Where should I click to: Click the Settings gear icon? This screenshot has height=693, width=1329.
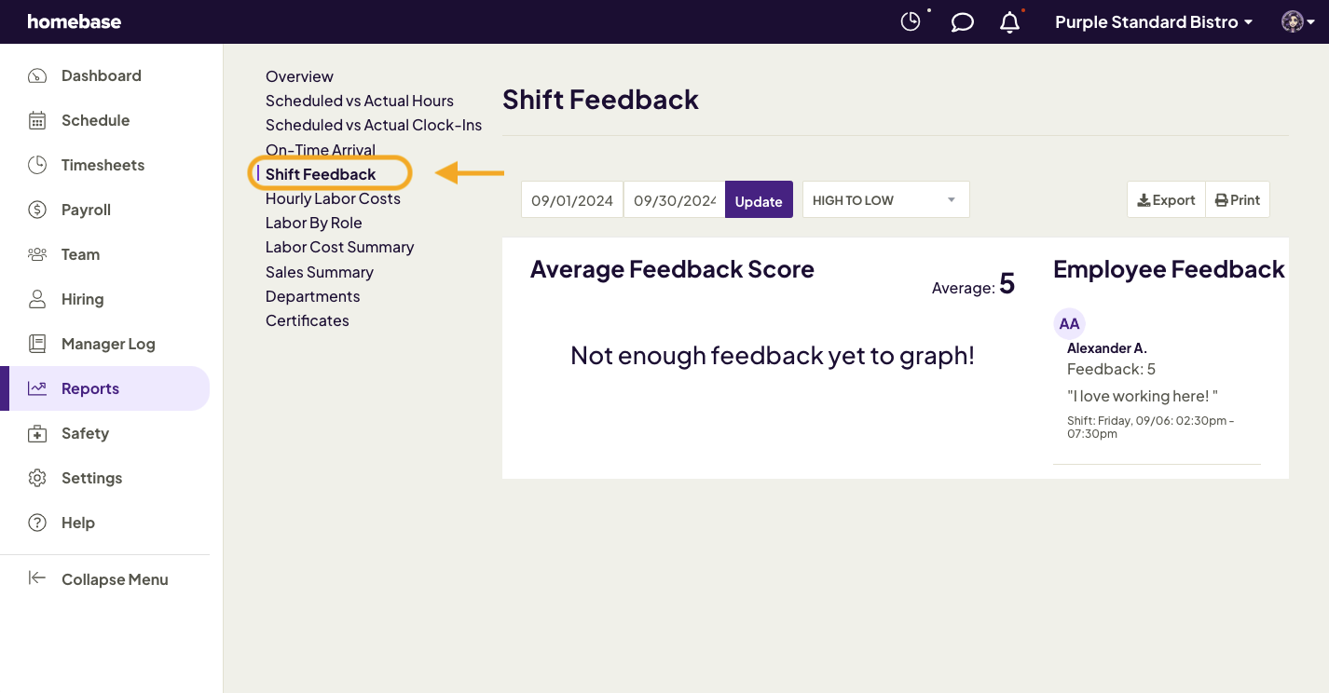pyautogui.click(x=37, y=478)
